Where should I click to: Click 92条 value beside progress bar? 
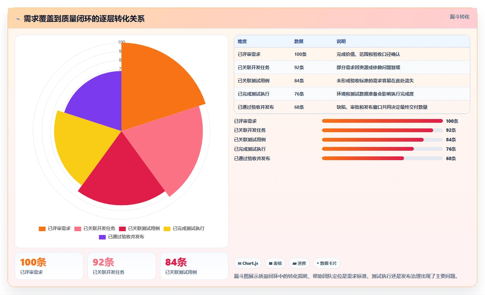pyautogui.click(x=451, y=130)
